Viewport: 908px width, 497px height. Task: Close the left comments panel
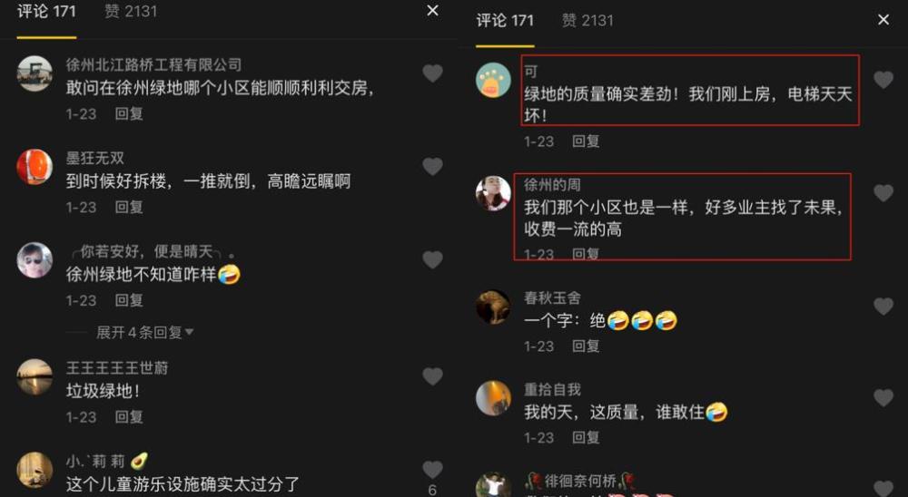click(x=432, y=10)
